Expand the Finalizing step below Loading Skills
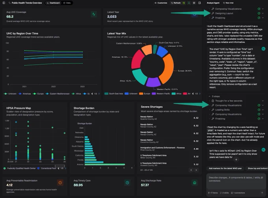Screen dimensions: 268x198 point(263,119)
